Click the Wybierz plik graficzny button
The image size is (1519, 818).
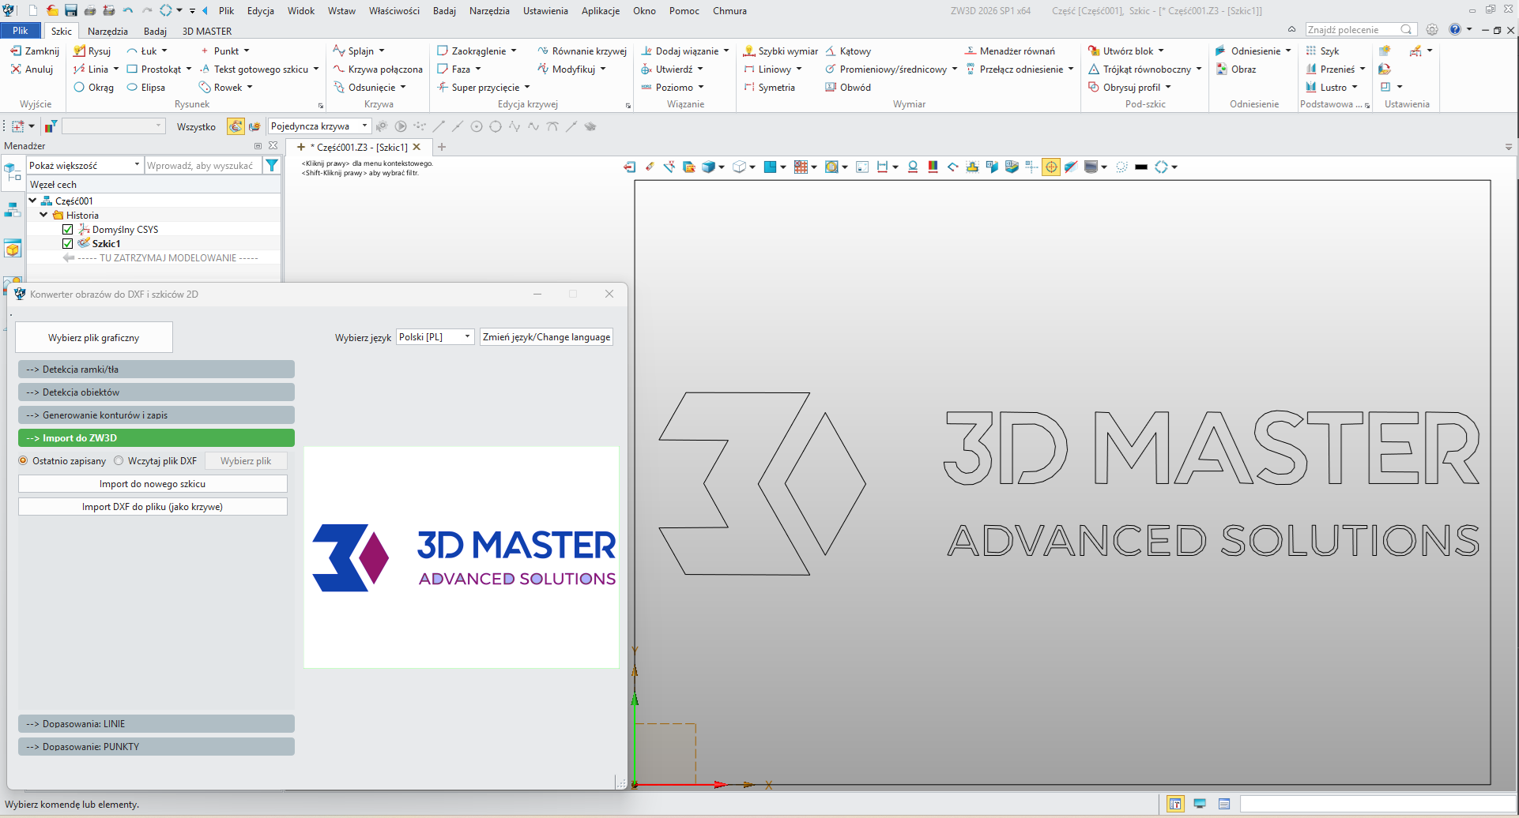coord(94,338)
